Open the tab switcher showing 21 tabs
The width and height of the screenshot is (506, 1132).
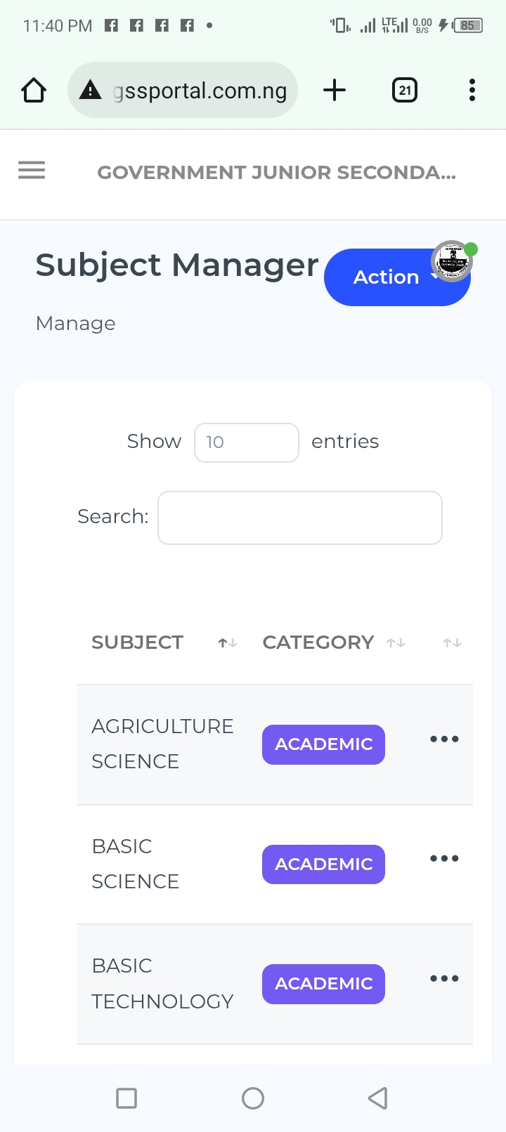coord(404,91)
